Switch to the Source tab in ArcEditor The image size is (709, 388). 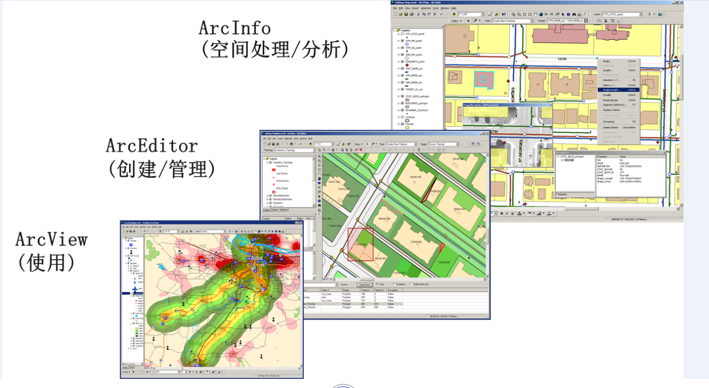click(275, 209)
